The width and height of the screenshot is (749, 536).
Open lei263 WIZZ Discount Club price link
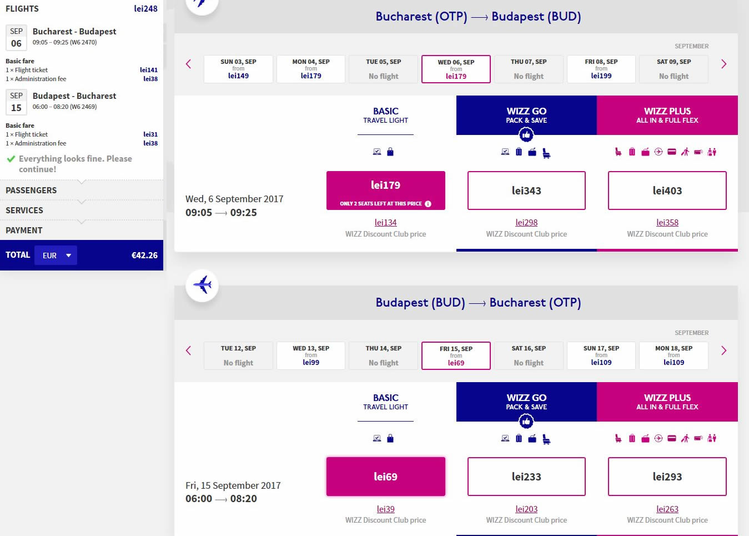pyautogui.click(x=667, y=509)
